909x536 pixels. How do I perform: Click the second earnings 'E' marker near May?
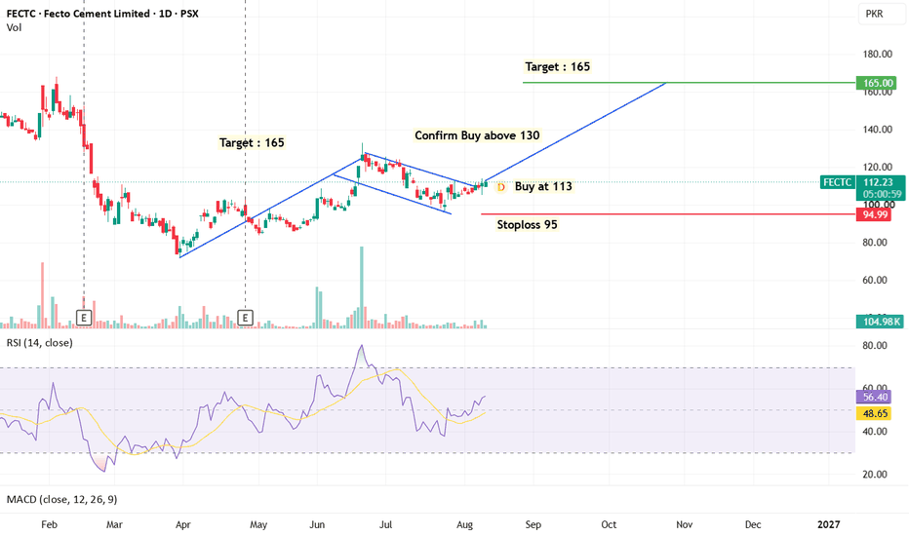(245, 318)
